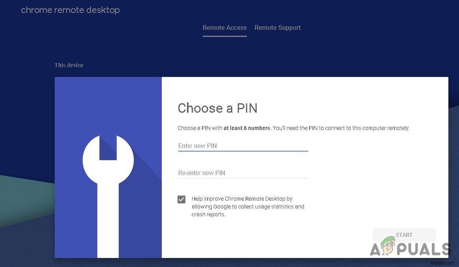Click the Re-enter new PIN field
Image resolution: width=459 pixels, height=267 pixels.
pyautogui.click(x=243, y=173)
